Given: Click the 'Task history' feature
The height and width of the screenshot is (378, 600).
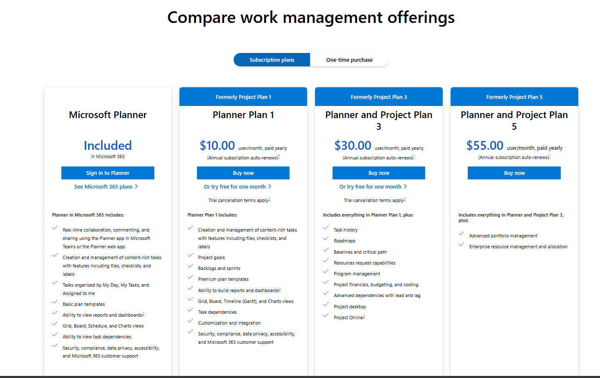Looking at the screenshot, I should (x=346, y=230).
